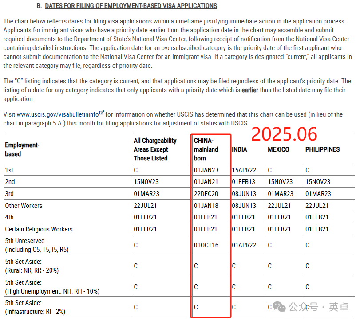This screenshot has width=360, height=321.
Task: Click China's 3rd preference date '22DEC20'
Action: [x=206, y=194]
